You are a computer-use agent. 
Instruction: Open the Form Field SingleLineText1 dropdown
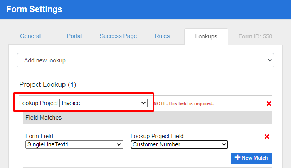(x=74, y=144)
